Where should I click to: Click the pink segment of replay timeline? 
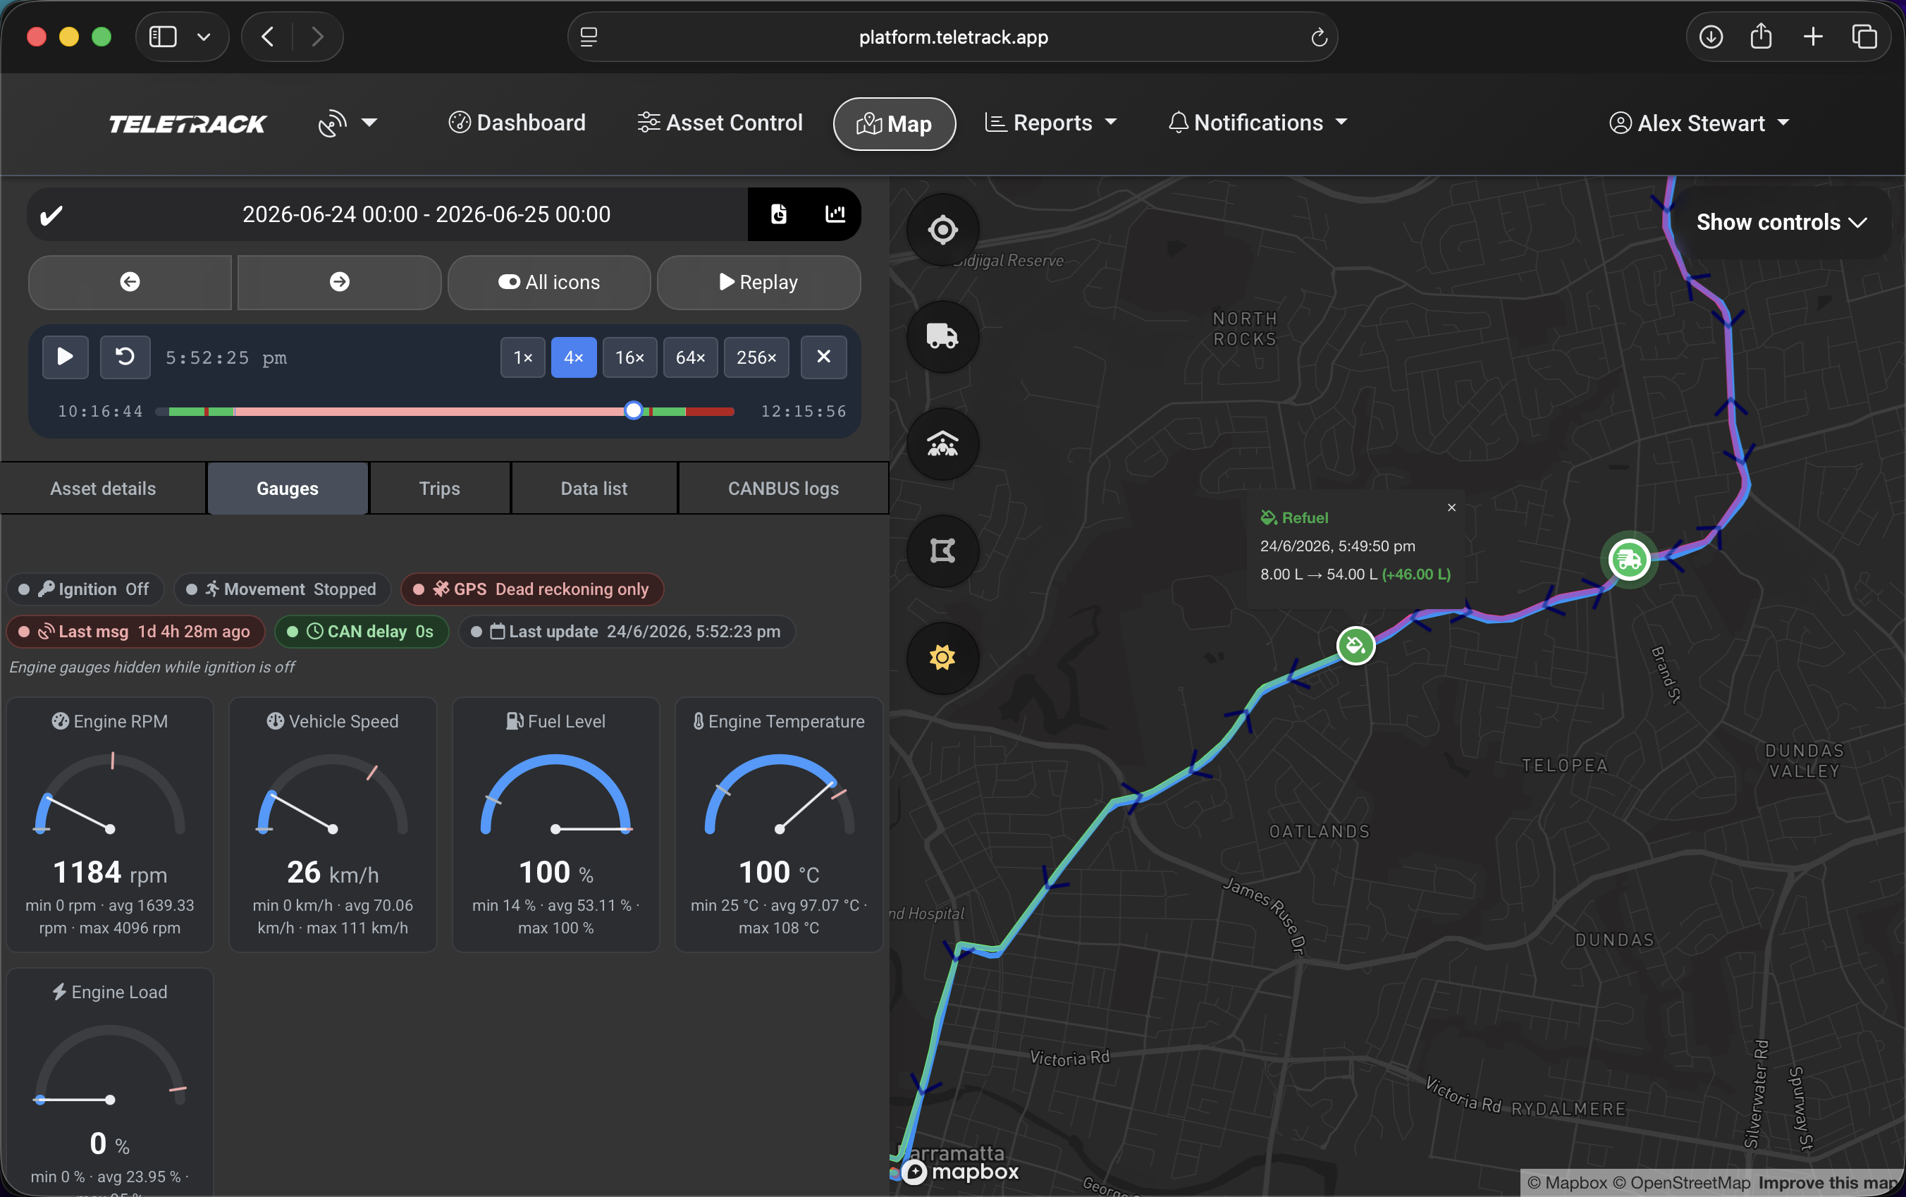pos(429,412)
